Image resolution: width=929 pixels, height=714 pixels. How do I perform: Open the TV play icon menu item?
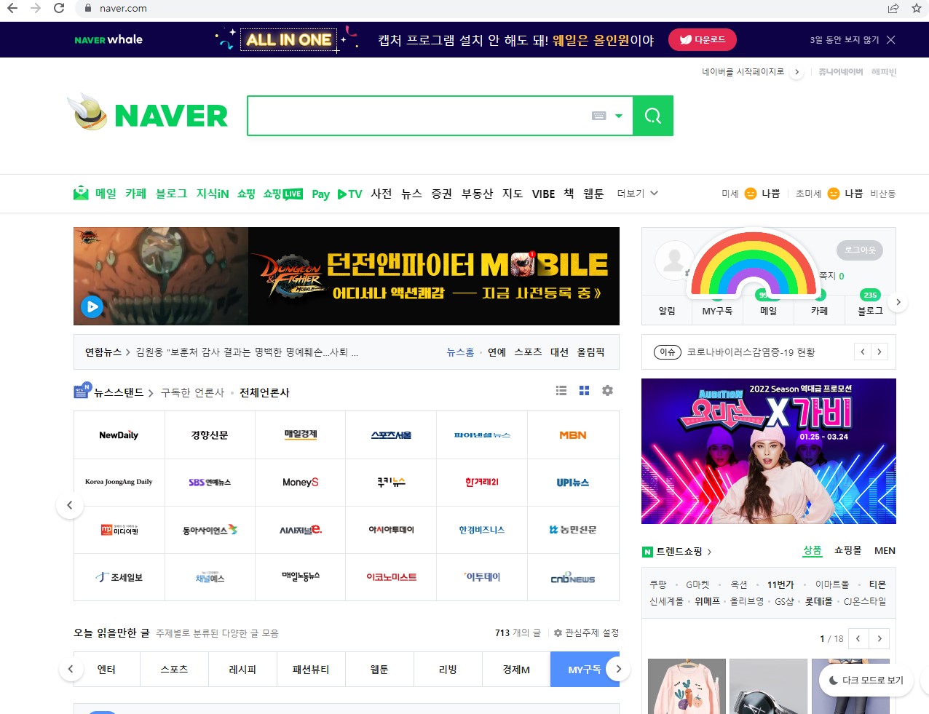pos(349,194)
